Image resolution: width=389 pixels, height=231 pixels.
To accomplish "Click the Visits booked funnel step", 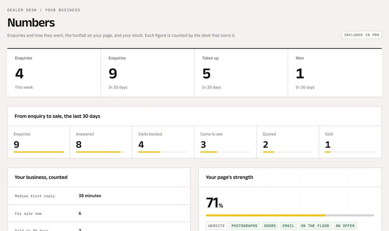I will click(x=163, y=142).
